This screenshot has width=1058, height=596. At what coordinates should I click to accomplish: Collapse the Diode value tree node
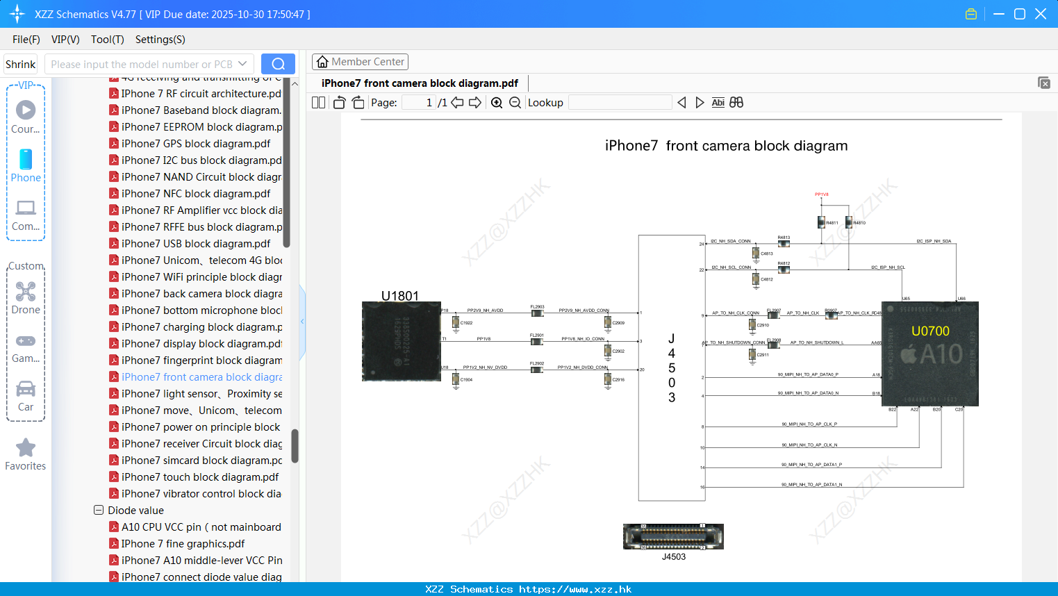99,510
